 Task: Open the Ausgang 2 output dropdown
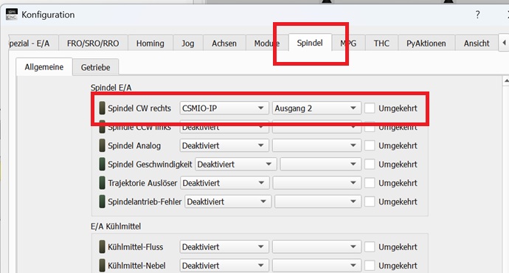click(316, 108)
